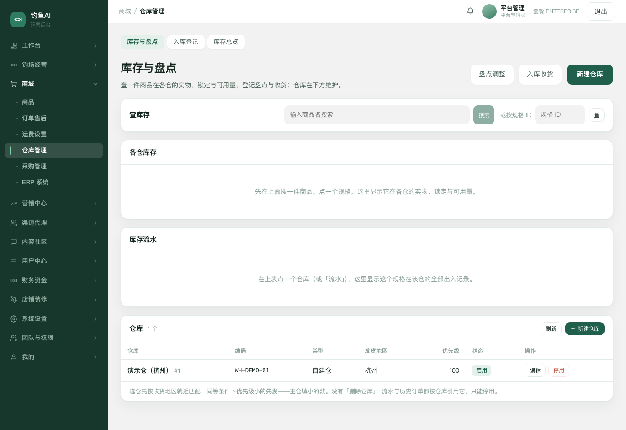Click the 营销中心 trend icon

14,204
